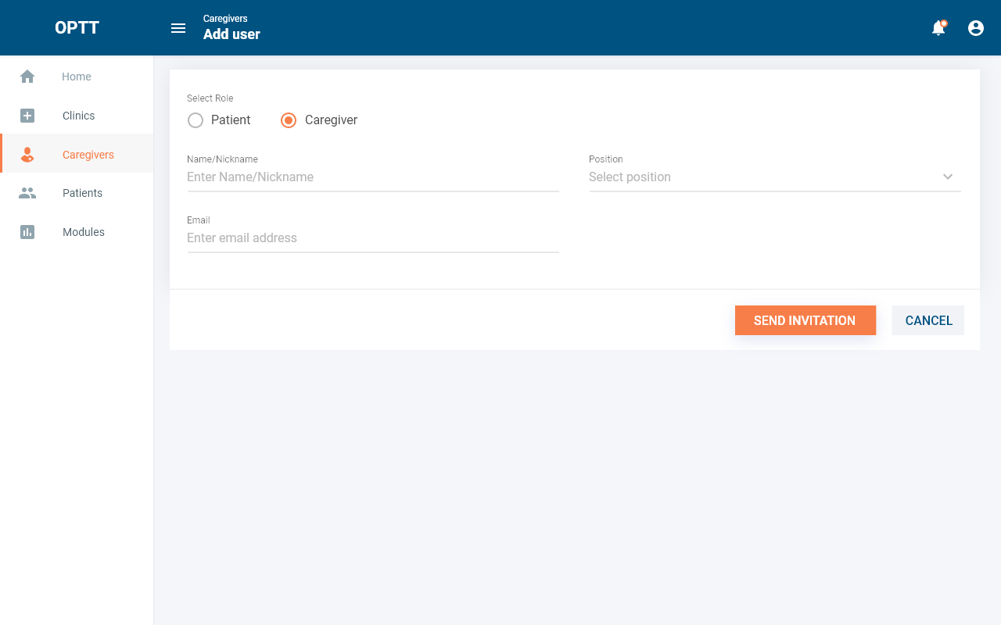Focus the Name/Nickname input field
This screenshot has height=625, width=1001.
coord(372,177)
